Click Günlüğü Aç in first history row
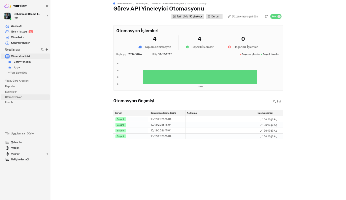 (x=268, y=119)
